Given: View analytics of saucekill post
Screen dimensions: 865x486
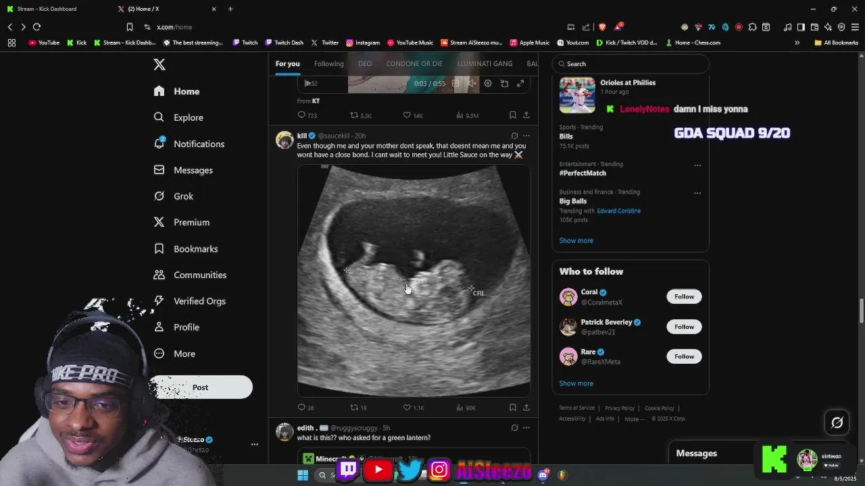Looking at the screenshot, I should click(466, 408).
